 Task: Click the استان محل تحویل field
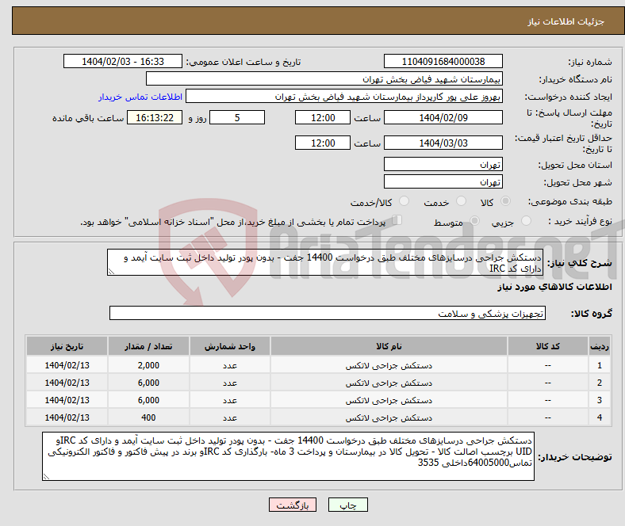click(443, 165)
